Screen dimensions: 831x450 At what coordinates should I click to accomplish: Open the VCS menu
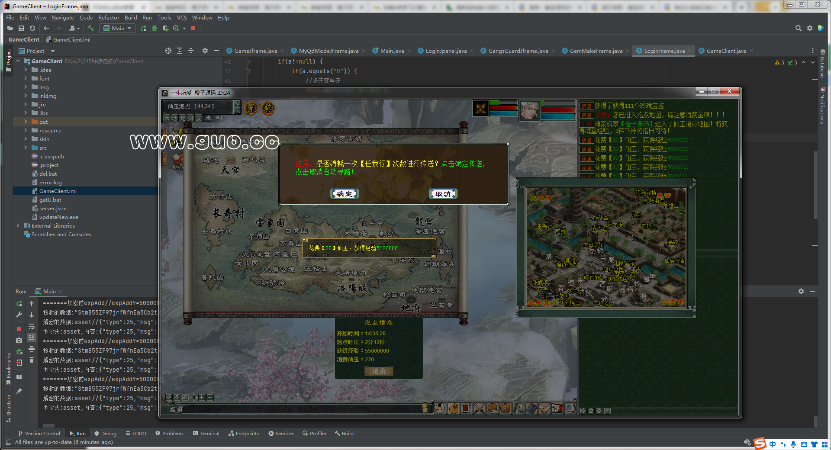coord(182,18)
